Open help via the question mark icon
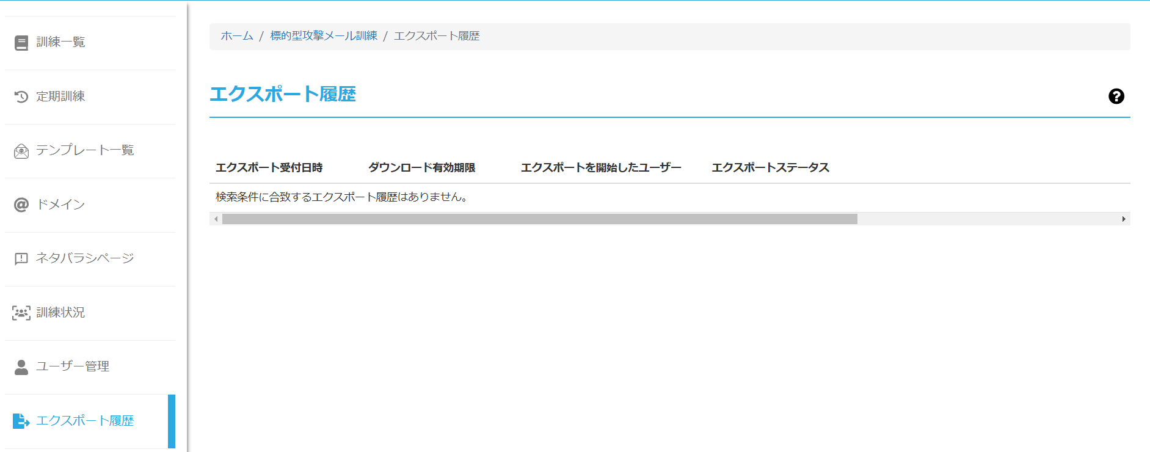 tap(1116, 97)
